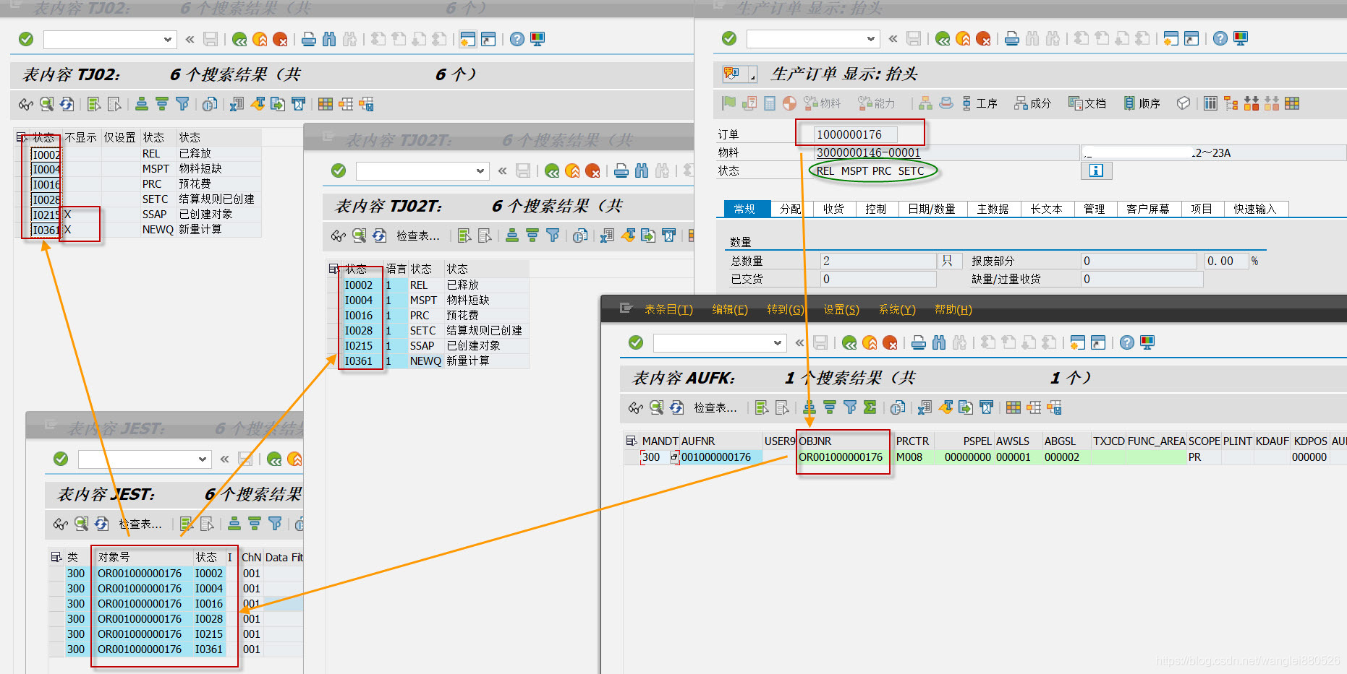Open command field dropdown in AUFK window
Viewport: 1347px width, 674px height.
tap(778, 342)
